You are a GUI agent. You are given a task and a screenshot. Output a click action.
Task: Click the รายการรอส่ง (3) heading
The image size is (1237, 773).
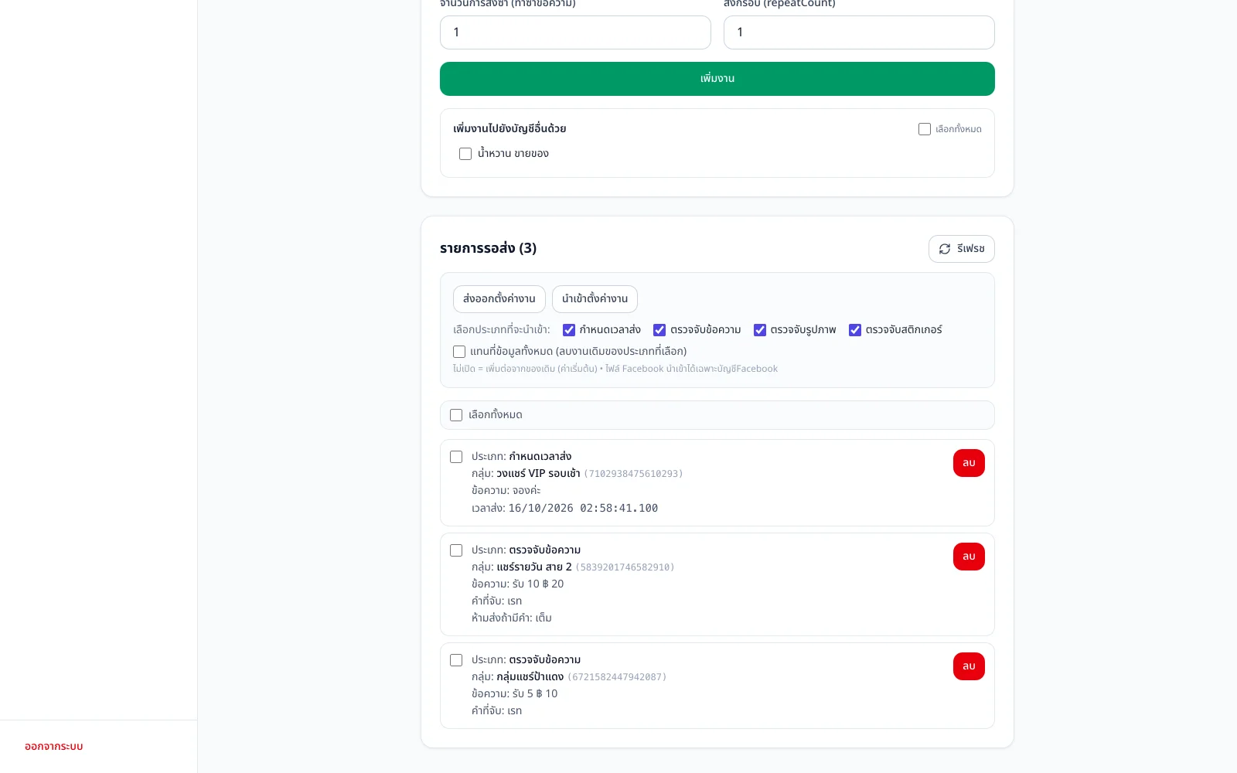coord(488,248)
